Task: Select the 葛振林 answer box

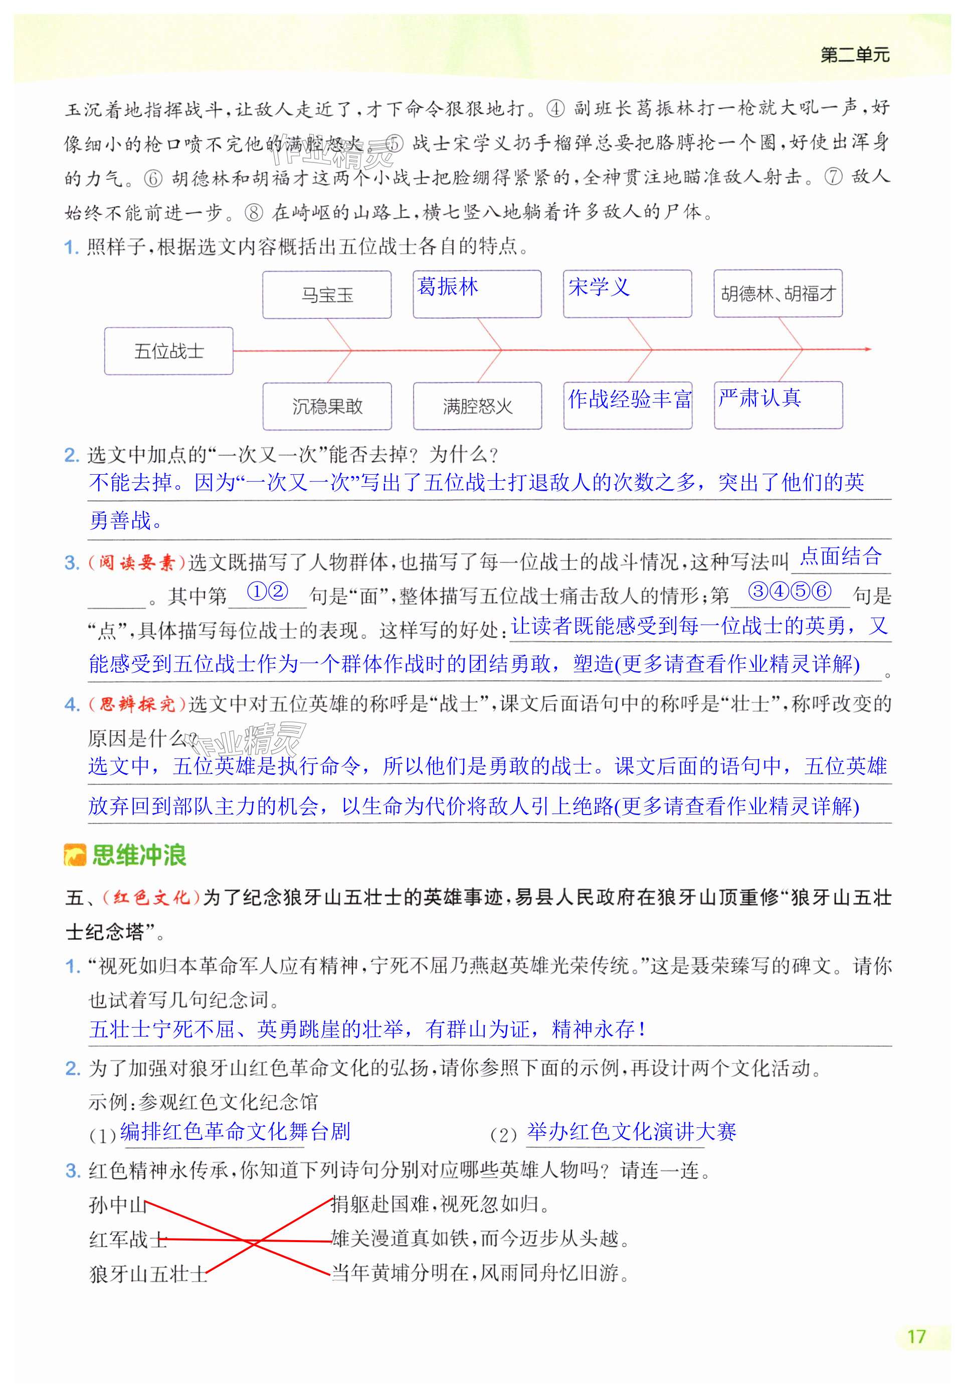Action: coord(477,294)
